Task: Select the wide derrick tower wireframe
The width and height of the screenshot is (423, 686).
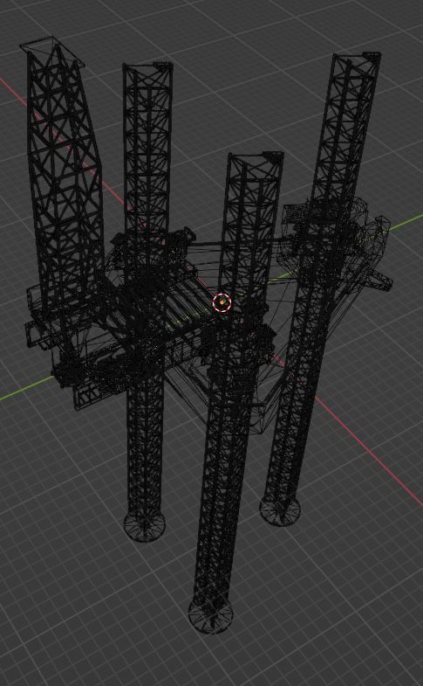Action: (64, 173)
